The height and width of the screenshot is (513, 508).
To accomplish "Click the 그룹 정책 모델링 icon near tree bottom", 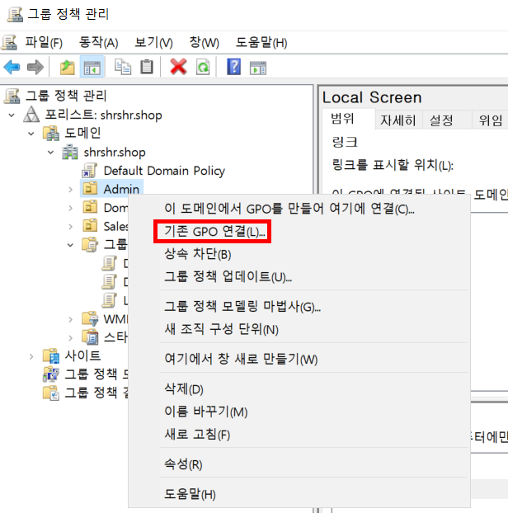I will coord(51,374).
